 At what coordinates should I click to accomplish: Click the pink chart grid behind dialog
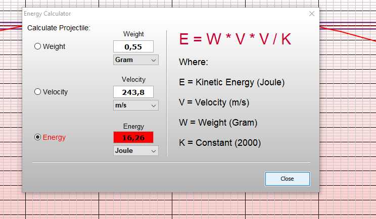point(152,207)
